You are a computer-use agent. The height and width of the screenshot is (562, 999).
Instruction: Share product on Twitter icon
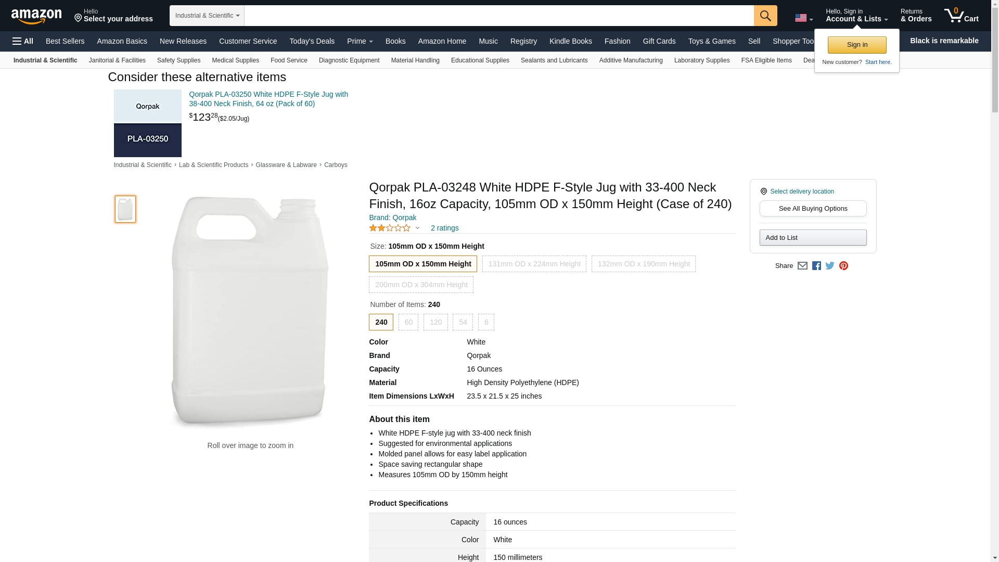(x=830, y=266)
